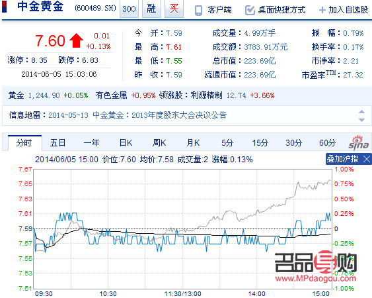Switch to the 30分 chart tab
372x298 pixels.
pyautogui.click(x=294, y=143)
